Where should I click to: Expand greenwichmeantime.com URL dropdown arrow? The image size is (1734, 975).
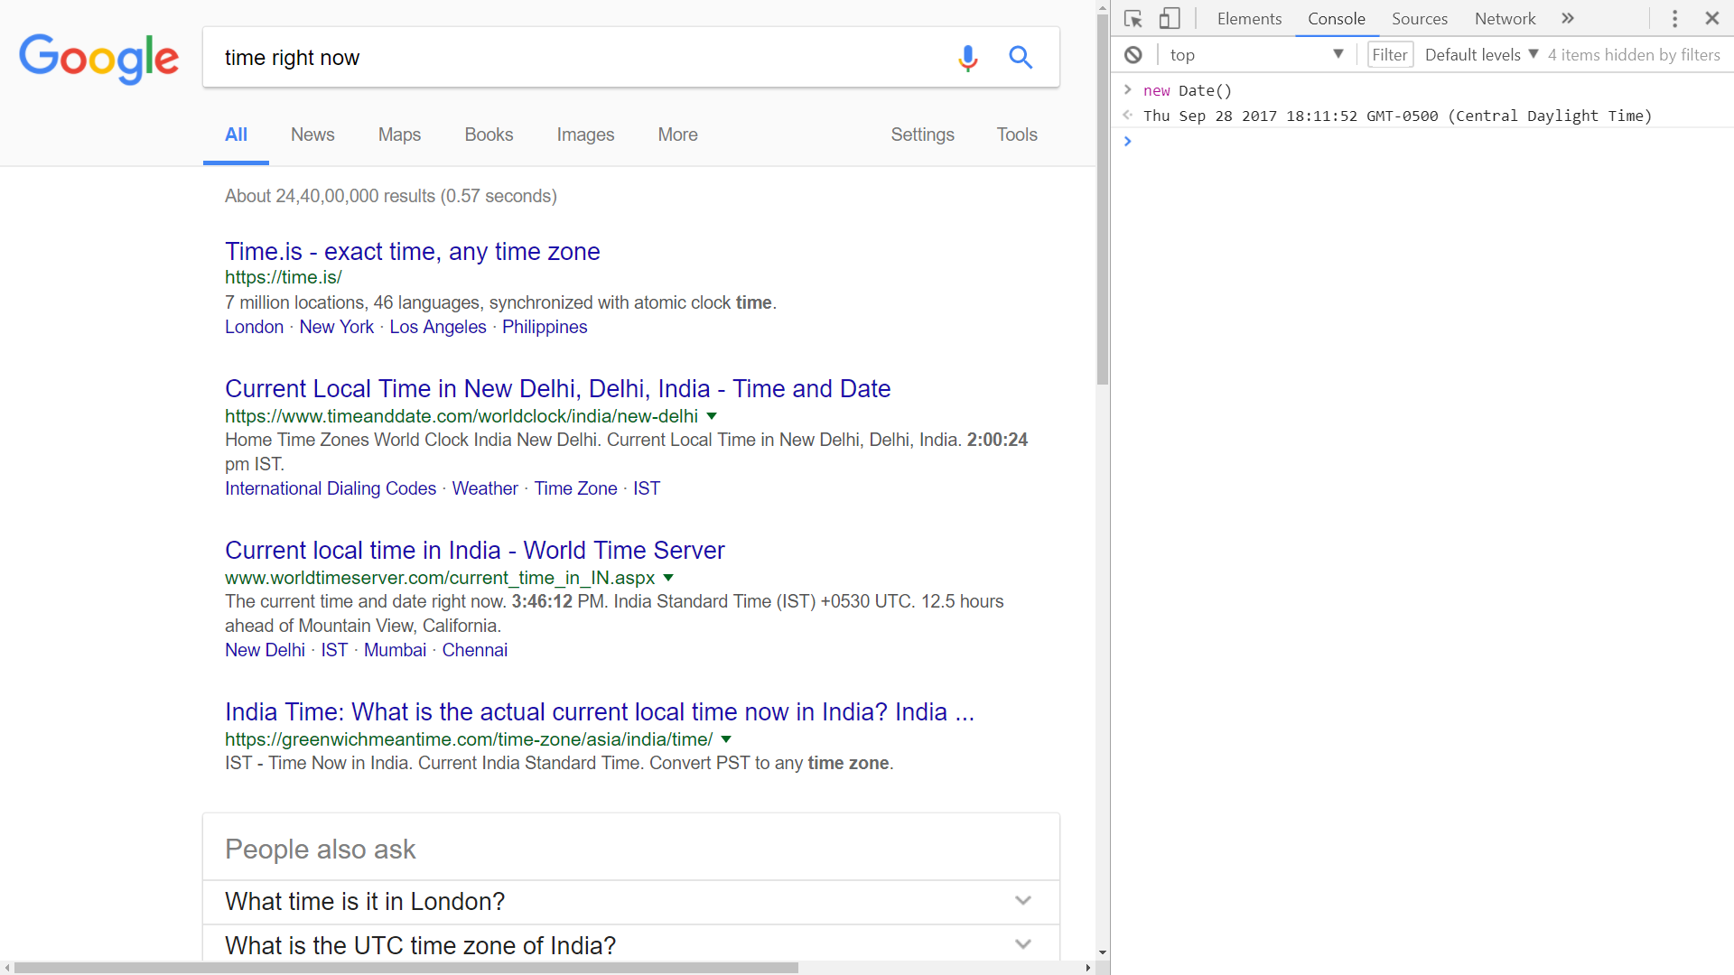pos(726,739)
